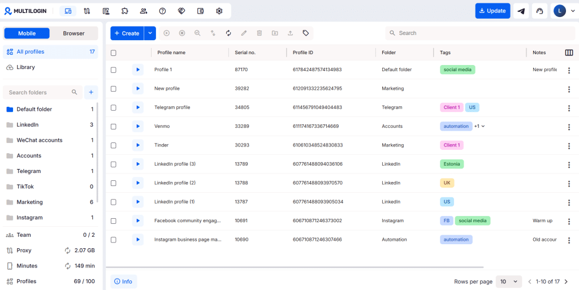579x290 pixels.
Task: Click the Estonia tag on LinkedIn profile (3)
Action: (452, 164)
